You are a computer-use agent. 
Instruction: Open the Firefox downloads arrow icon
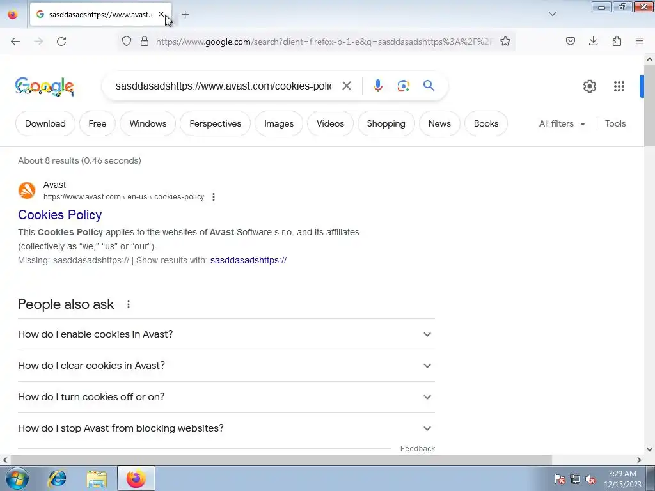(593, 41)
